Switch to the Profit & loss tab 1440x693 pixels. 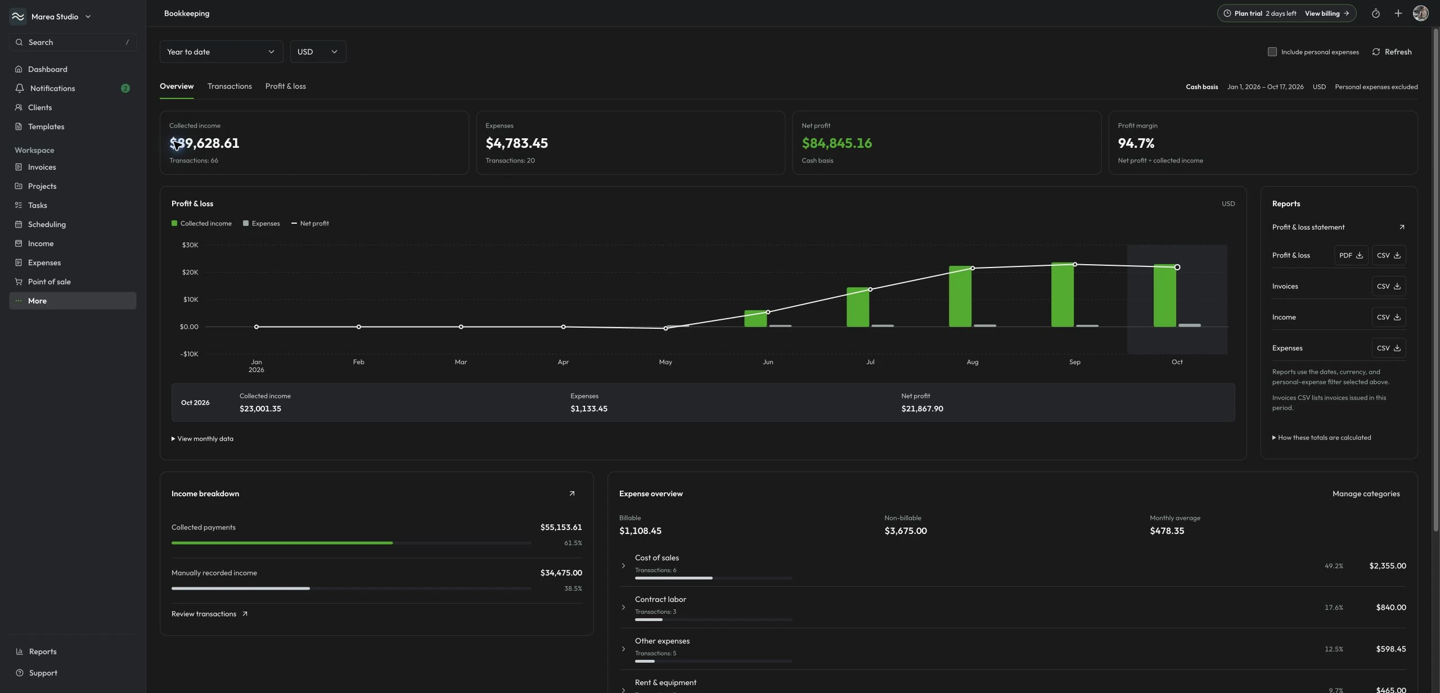286,86
